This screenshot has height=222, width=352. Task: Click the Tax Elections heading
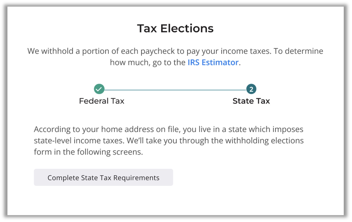pyautogui.click(x=175, y=28)
